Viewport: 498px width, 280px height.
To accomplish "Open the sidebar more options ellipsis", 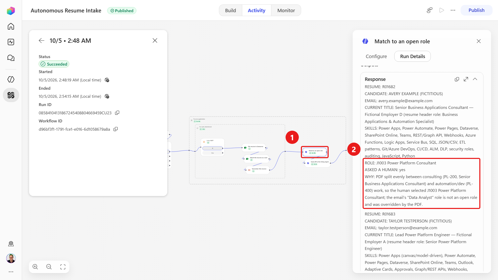I will [11, 272].
